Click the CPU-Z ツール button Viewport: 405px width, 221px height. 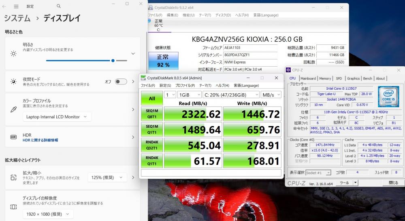pos(345,183)
